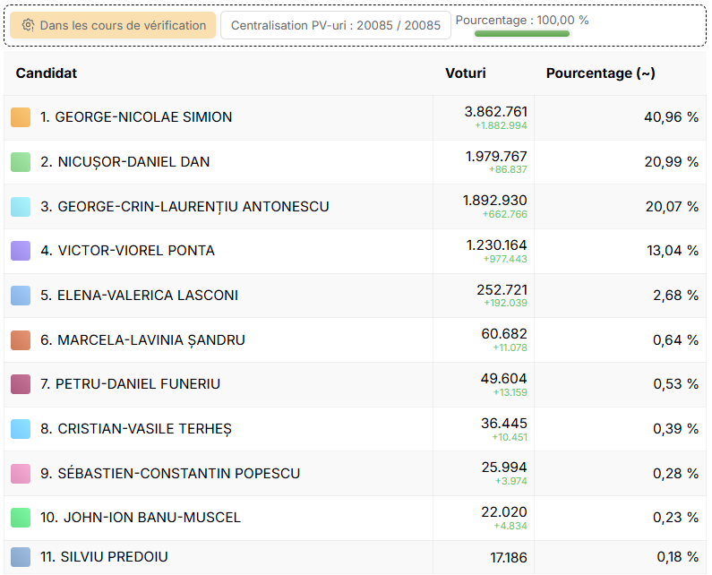Screen dimensions: 712x575
Task: Click the pink swatch for Sébastien-Constantin Popescu
Action: click(x=21, y=474)
